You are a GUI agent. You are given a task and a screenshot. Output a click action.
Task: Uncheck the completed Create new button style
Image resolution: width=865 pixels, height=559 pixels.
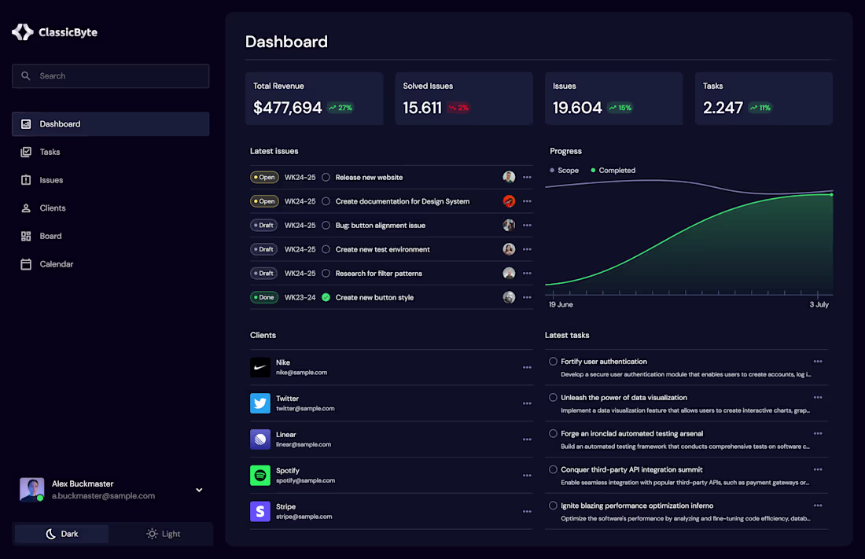(326, 297)
